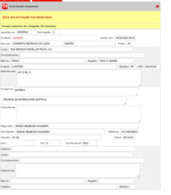Screen dimensions: 171x195
Task: Click the Região field TODA A CIDADE
Action: (116, 61)
